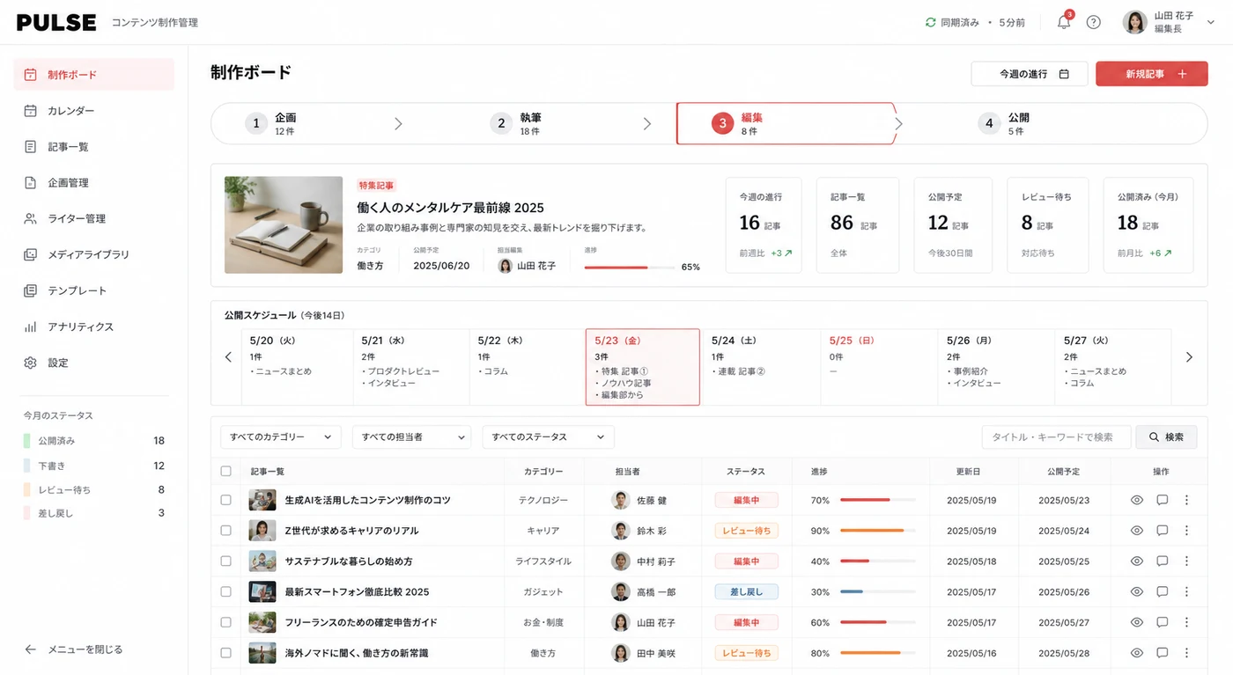Screen dimensions: 1233x675
Task: Click the 65% progress bar of featured article
Action: click(630, 267)
